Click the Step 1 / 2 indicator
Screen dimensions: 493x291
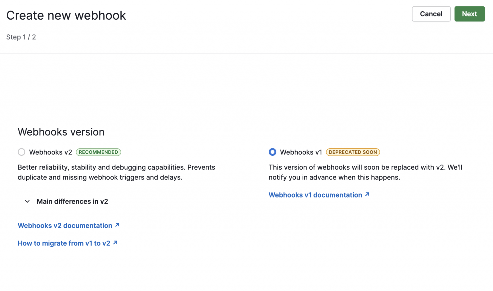[x=21, y=37]
